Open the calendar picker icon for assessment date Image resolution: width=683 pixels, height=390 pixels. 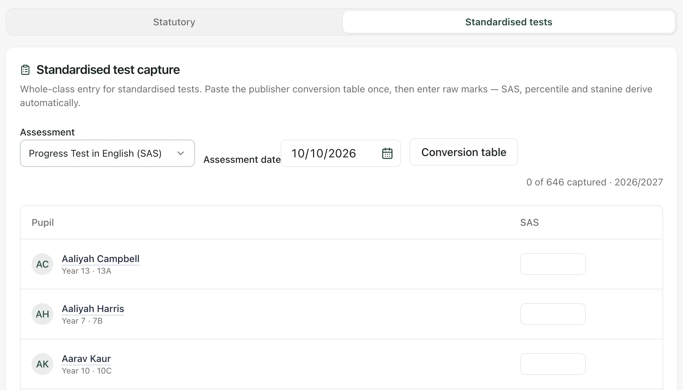tap(387, 153)
